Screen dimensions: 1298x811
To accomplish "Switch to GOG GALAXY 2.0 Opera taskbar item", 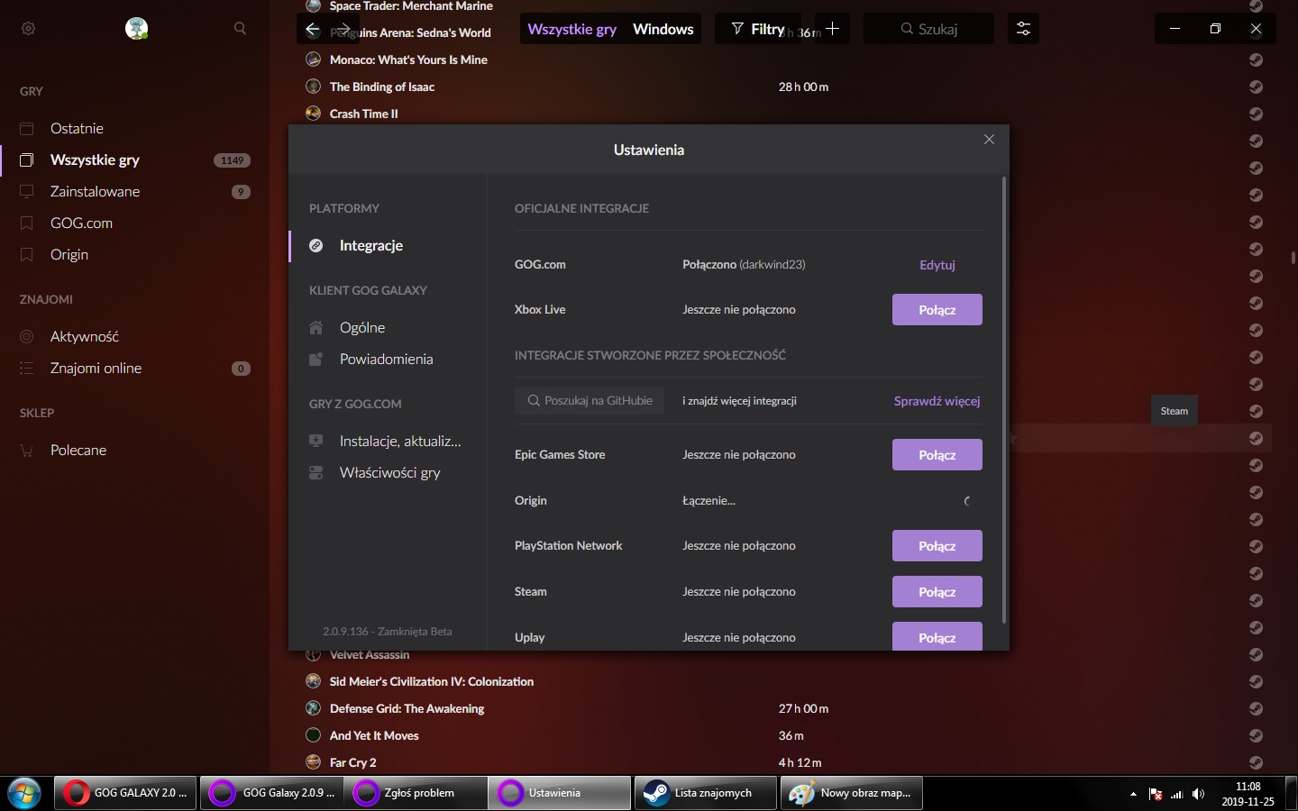I will pyautogui.click(x=125, y=793).
